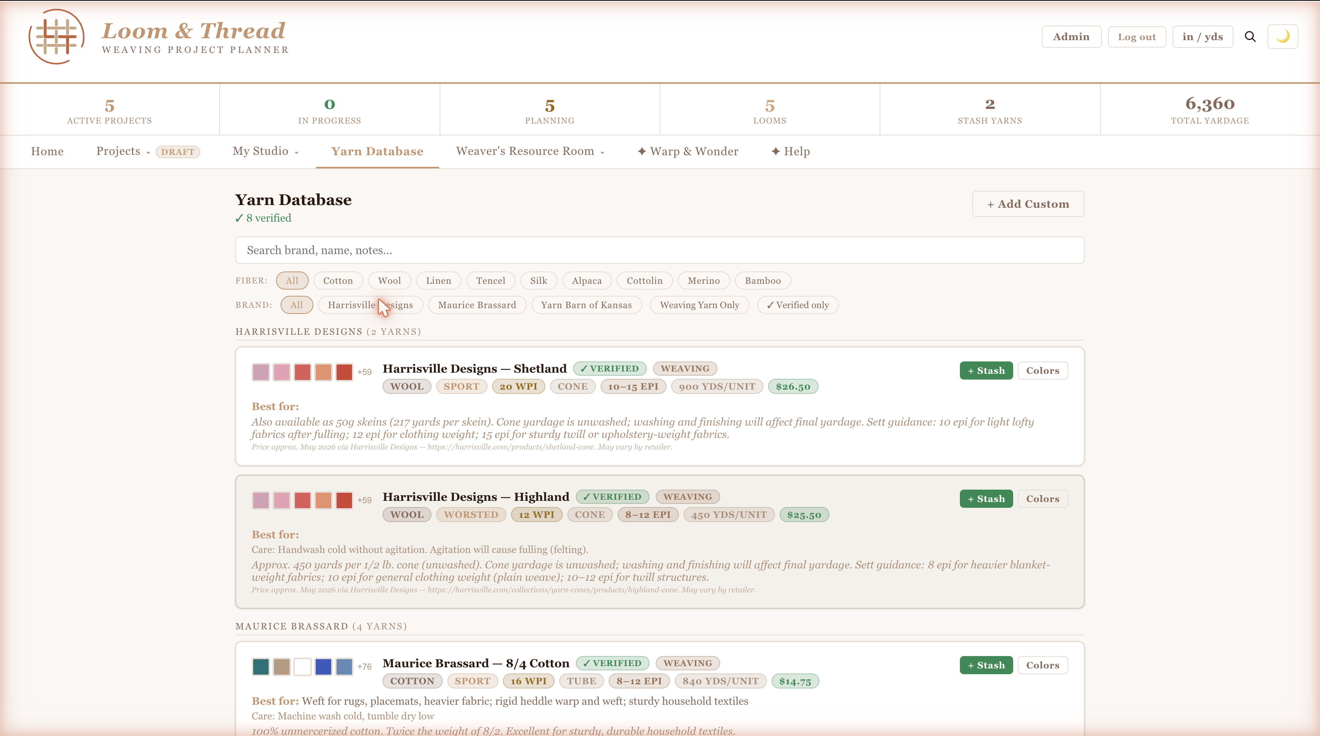The image size is (1320, 736).
Task: Show +76 more 8/4 Cotton colors
Action: (364, 667)
